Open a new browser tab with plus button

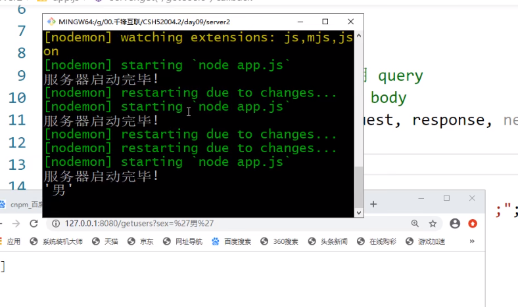(373, 204)
